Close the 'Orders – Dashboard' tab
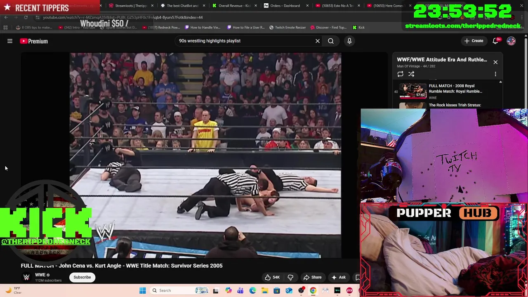 coord(307,6)
